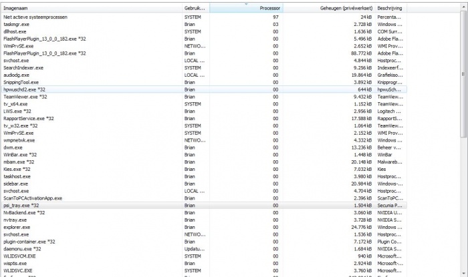Viewport: 468px width, 277px height.
Task: Select the WLIDSVCM.EXE process
Action: pos(204,256)
